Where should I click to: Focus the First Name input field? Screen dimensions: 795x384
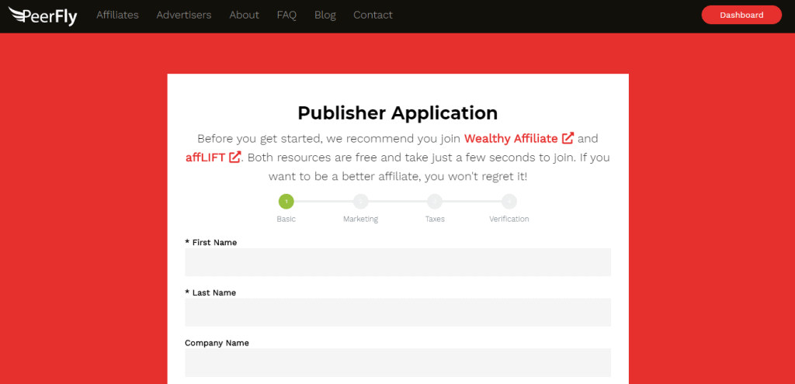click(398, 262)
